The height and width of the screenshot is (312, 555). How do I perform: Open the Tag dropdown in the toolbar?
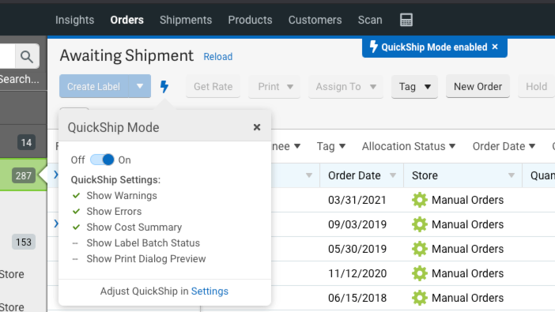(x=414, y=87)
